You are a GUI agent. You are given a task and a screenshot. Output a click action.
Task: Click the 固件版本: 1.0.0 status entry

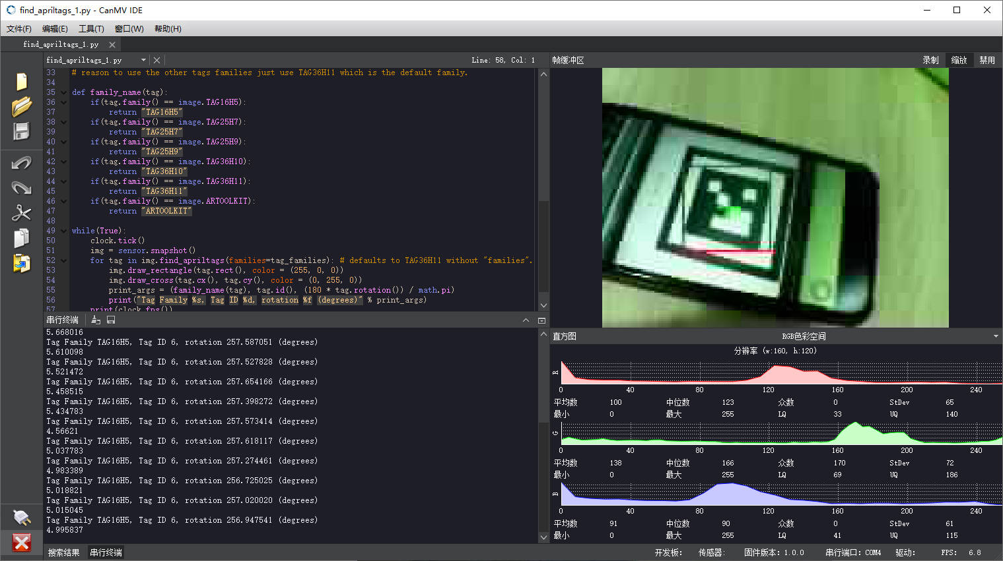point(774,552)
